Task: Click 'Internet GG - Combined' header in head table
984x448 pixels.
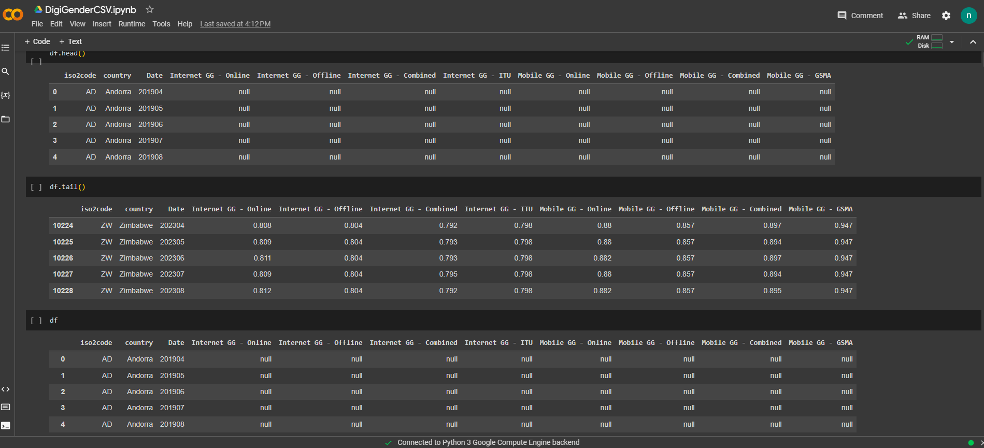Action: click(x=392, y=76)
